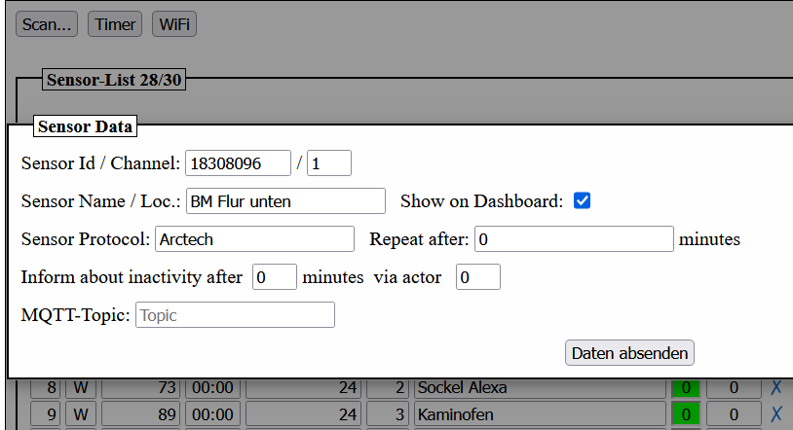This screenshot has height=430, width=793.
Task: Click value 24 in Kaminofen row
Action: tap(303, 414)
